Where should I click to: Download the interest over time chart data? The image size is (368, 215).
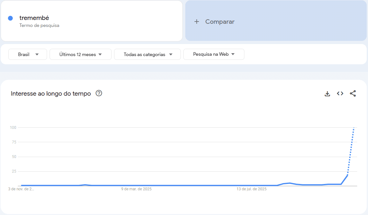(x=327, y=93)
